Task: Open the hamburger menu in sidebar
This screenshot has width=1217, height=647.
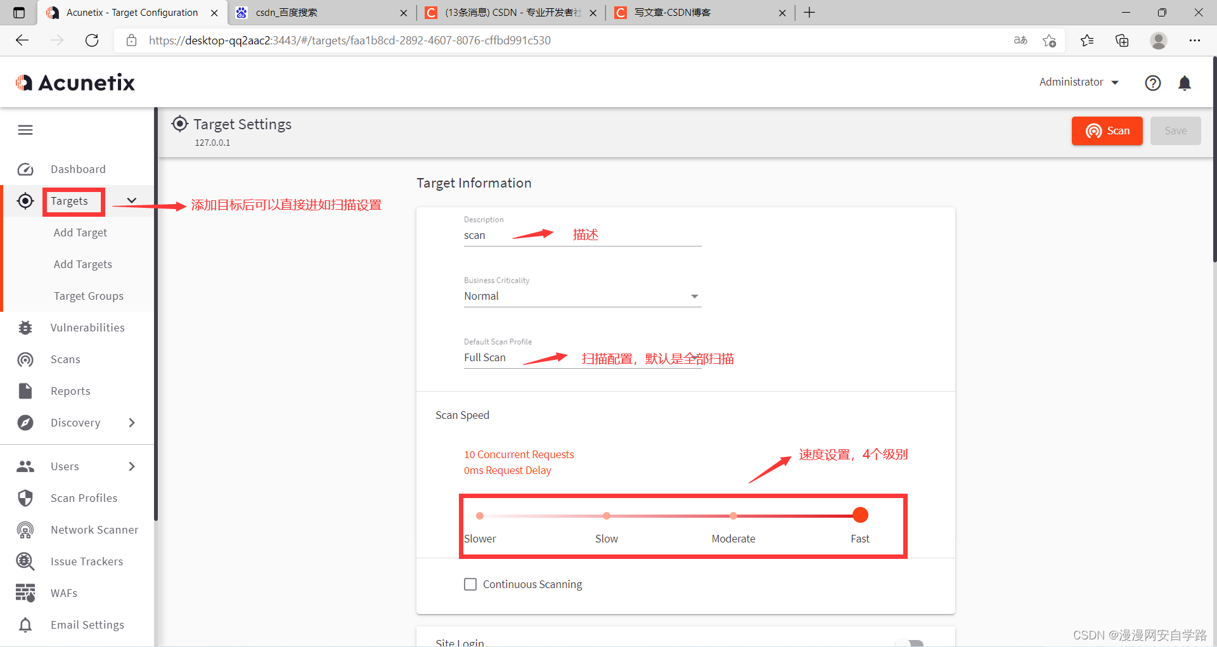Action: click(25, 130)
